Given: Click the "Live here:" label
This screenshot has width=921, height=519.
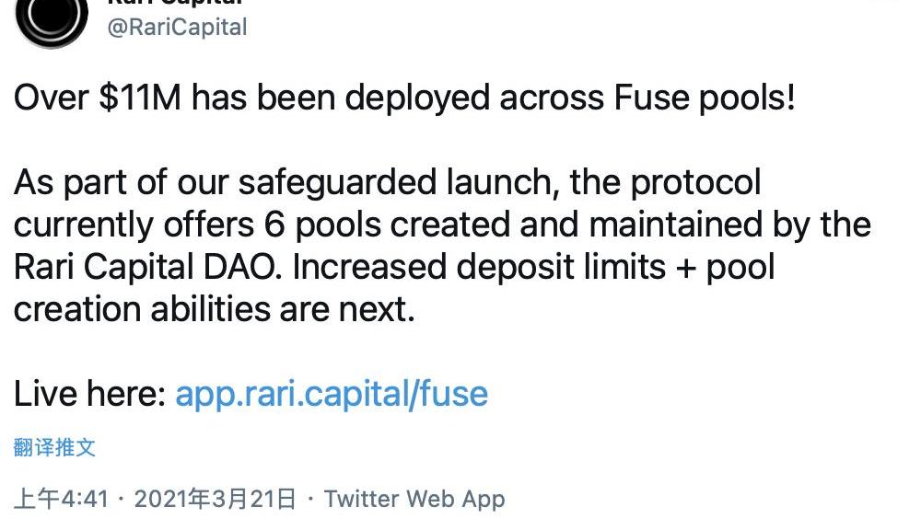Looking at the screenshot, I should click(90, 393).
